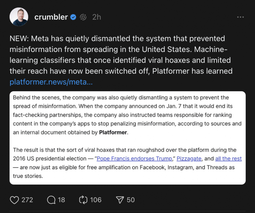Follow the "Pope Francis endorses Trump" link

click(134, 158)
